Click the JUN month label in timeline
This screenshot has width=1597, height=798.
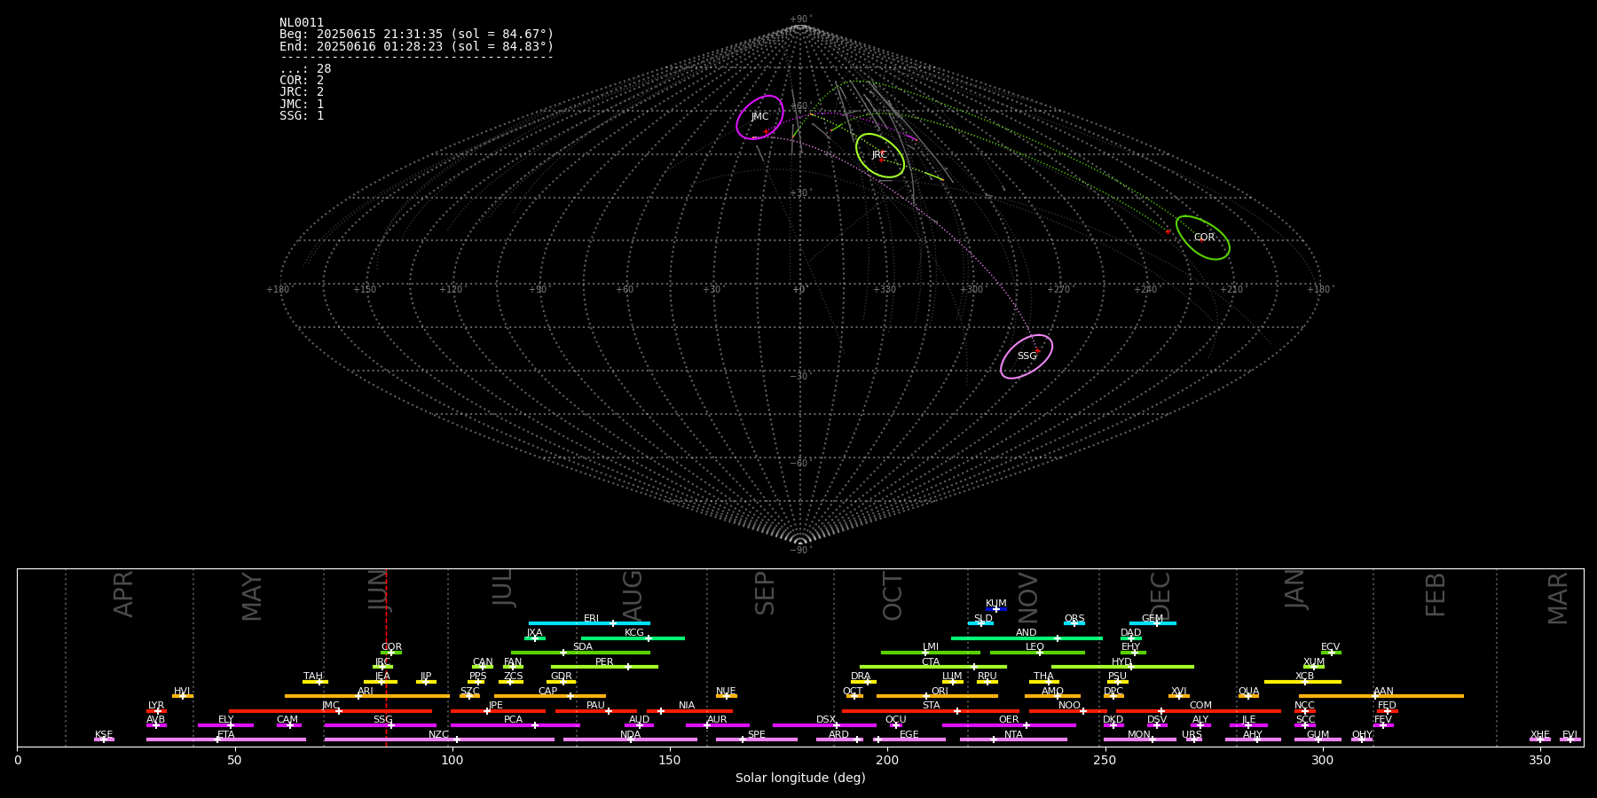pyautogui.click(x=379, y=591)
